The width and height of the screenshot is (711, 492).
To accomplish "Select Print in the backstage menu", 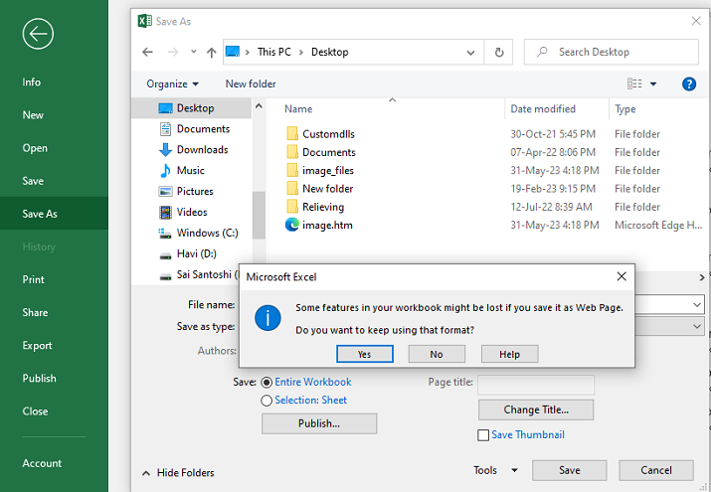I will coord(34,280).
